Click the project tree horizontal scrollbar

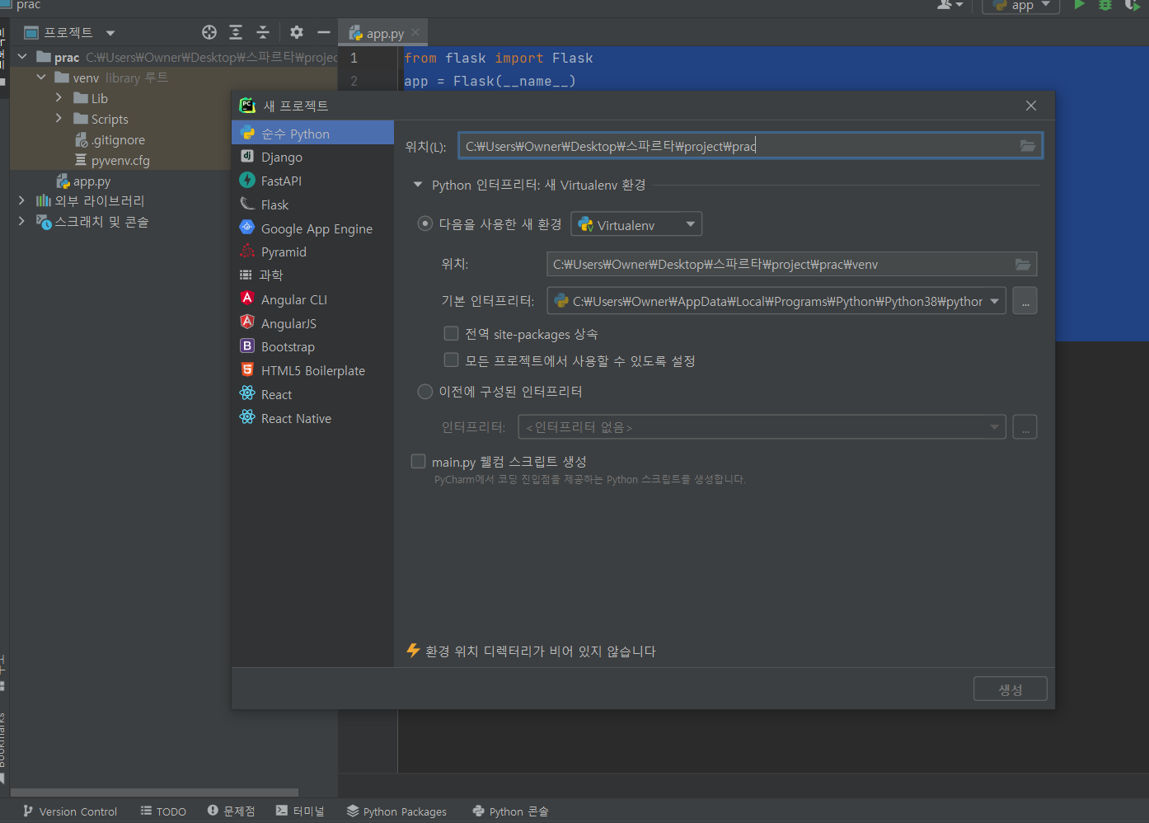pos(154,792)
